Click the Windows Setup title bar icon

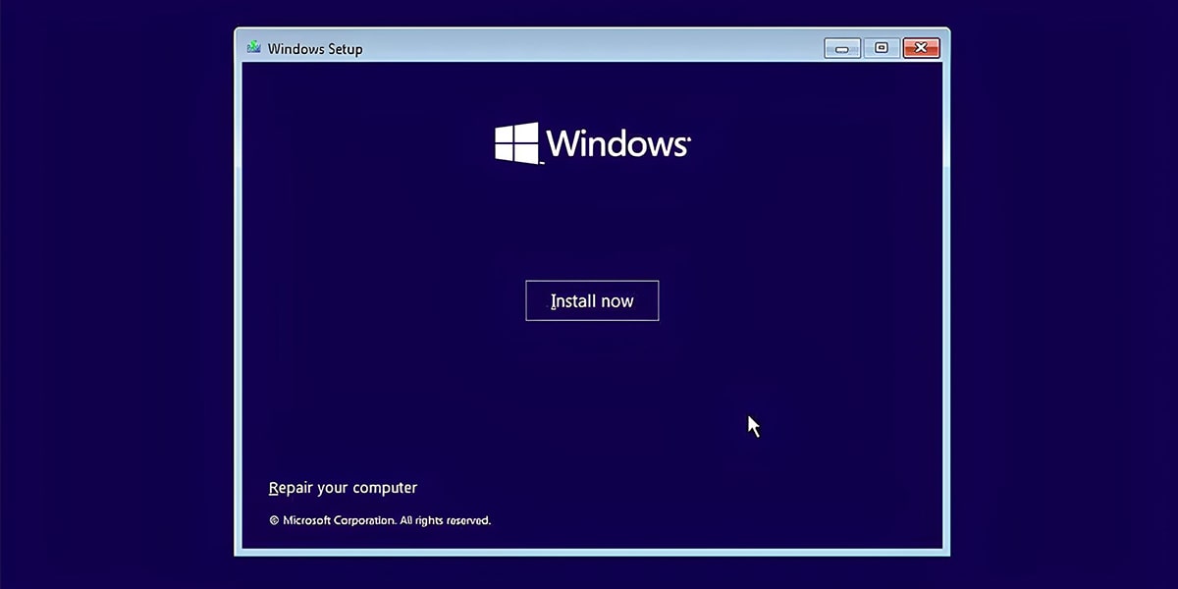pos(254,47)
